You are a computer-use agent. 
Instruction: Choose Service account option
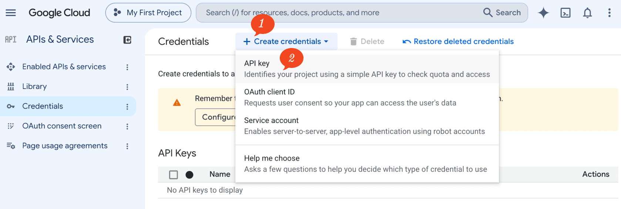pos(367,126)
